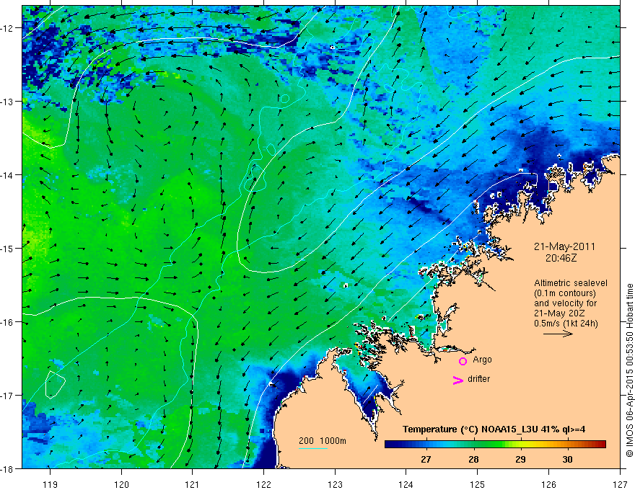Click the '-14' latitude axis label
The image size is (635, 490).
pyautogui.click(x=7, y=175)
